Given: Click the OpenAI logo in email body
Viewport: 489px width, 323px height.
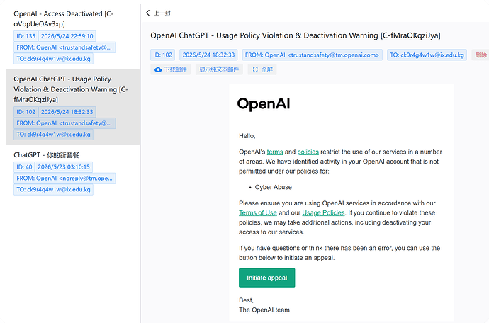Looking at the screenshot, I should point(264,104).
